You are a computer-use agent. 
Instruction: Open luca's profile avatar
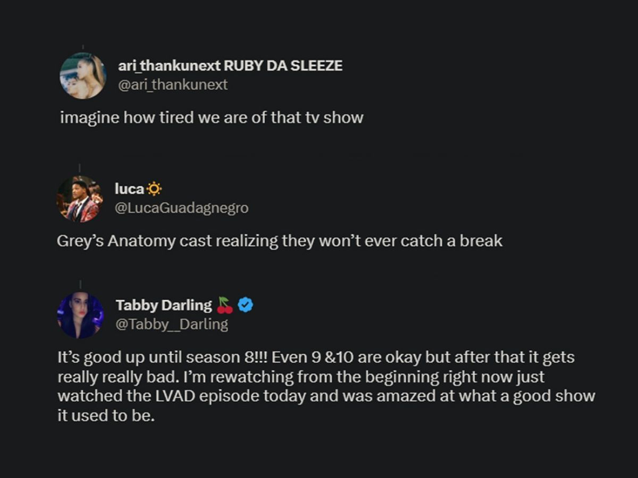(80, 199)
